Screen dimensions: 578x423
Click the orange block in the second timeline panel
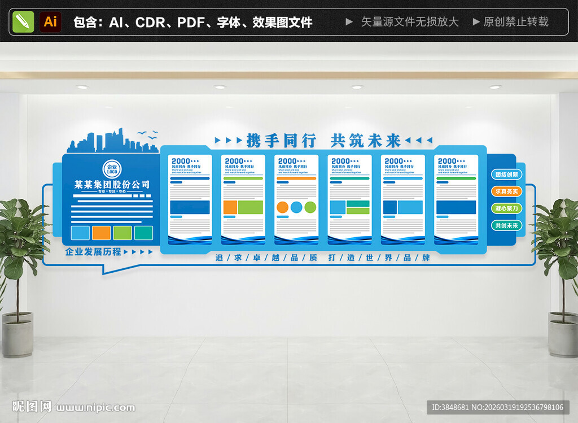click(230, 207)
